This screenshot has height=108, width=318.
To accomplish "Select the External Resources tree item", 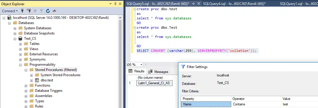I will (x=44, y=54).
